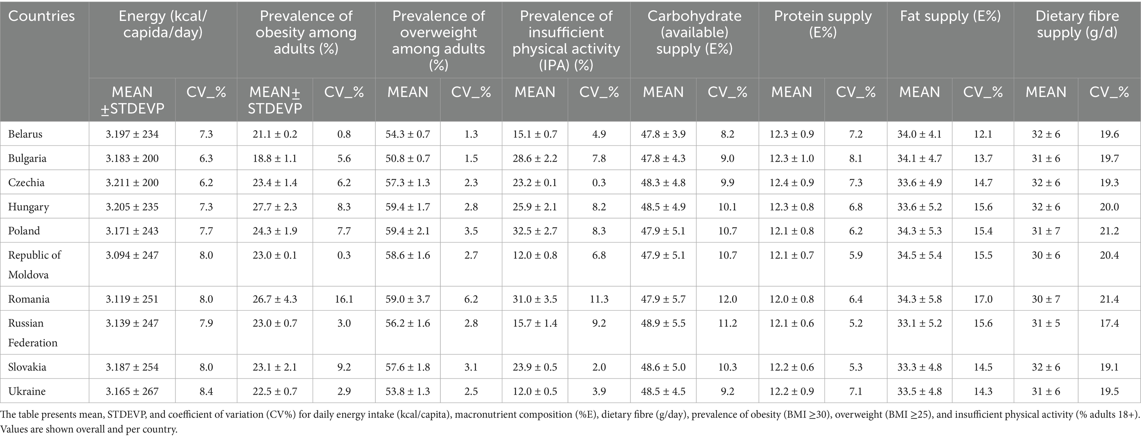Select Slovakia's energy value 3.187 ± 254
The height and width of the screenshot is (438, 1141).
tap(132, 367)
